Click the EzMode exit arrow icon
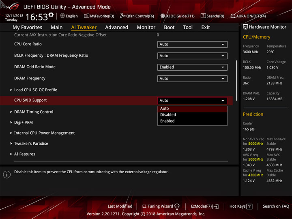 tap(216, 206)
